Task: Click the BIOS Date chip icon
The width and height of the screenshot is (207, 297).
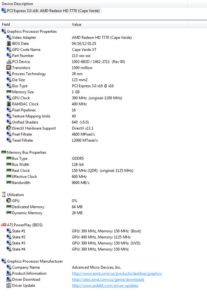Action: click(x=9, y=43)
